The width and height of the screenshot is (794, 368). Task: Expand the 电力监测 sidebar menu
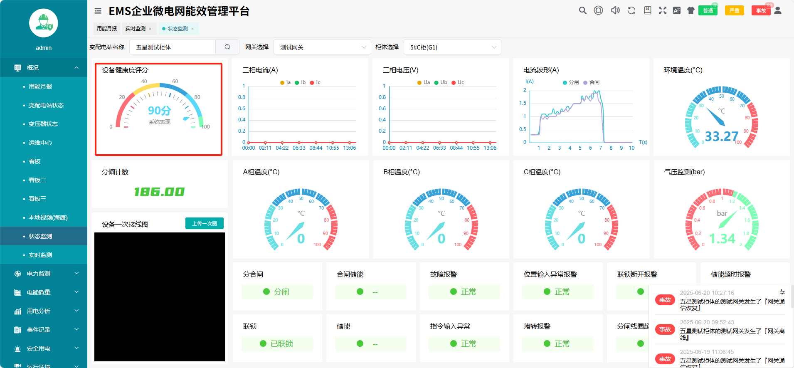click(x=44, y=274)
